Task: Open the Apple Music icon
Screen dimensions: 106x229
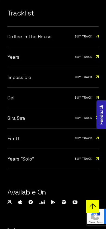Action: [20, 202]
